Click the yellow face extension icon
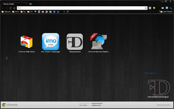 point(154,8)
